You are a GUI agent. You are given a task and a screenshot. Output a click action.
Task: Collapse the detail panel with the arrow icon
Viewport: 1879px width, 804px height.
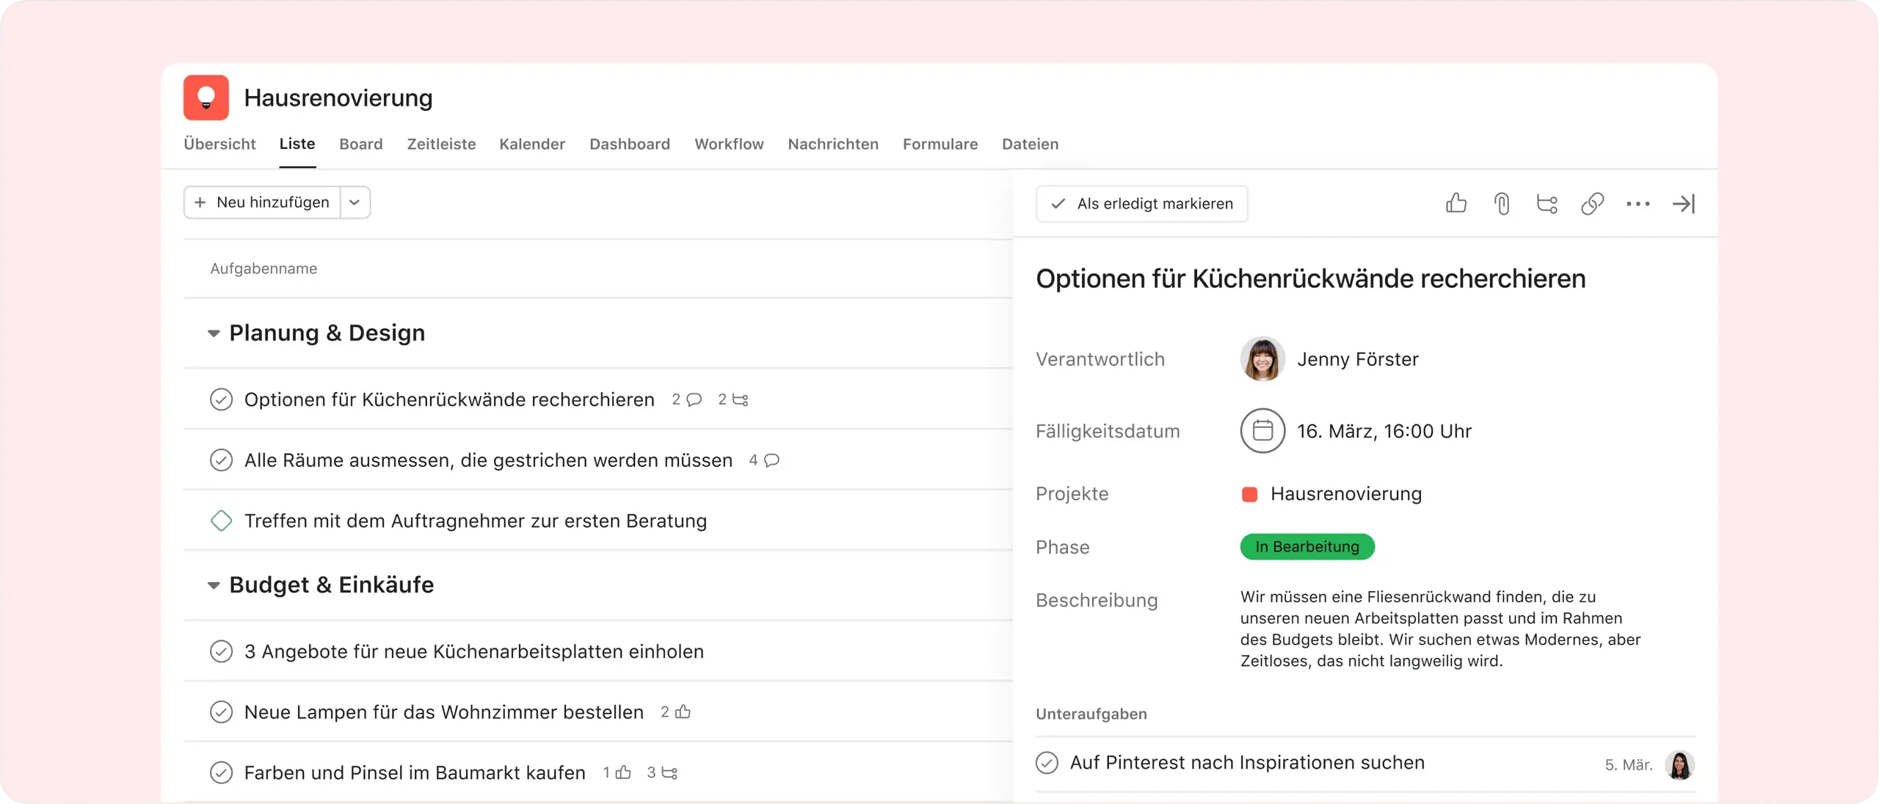coord(1684,203)
